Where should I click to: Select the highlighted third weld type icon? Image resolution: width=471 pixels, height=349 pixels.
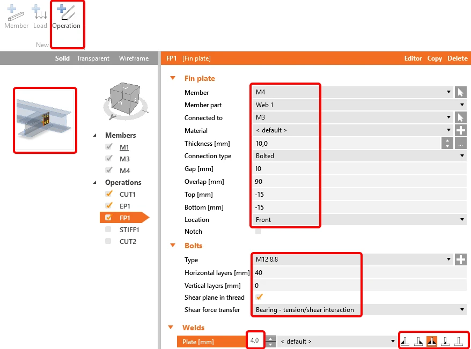pos(432,341)
